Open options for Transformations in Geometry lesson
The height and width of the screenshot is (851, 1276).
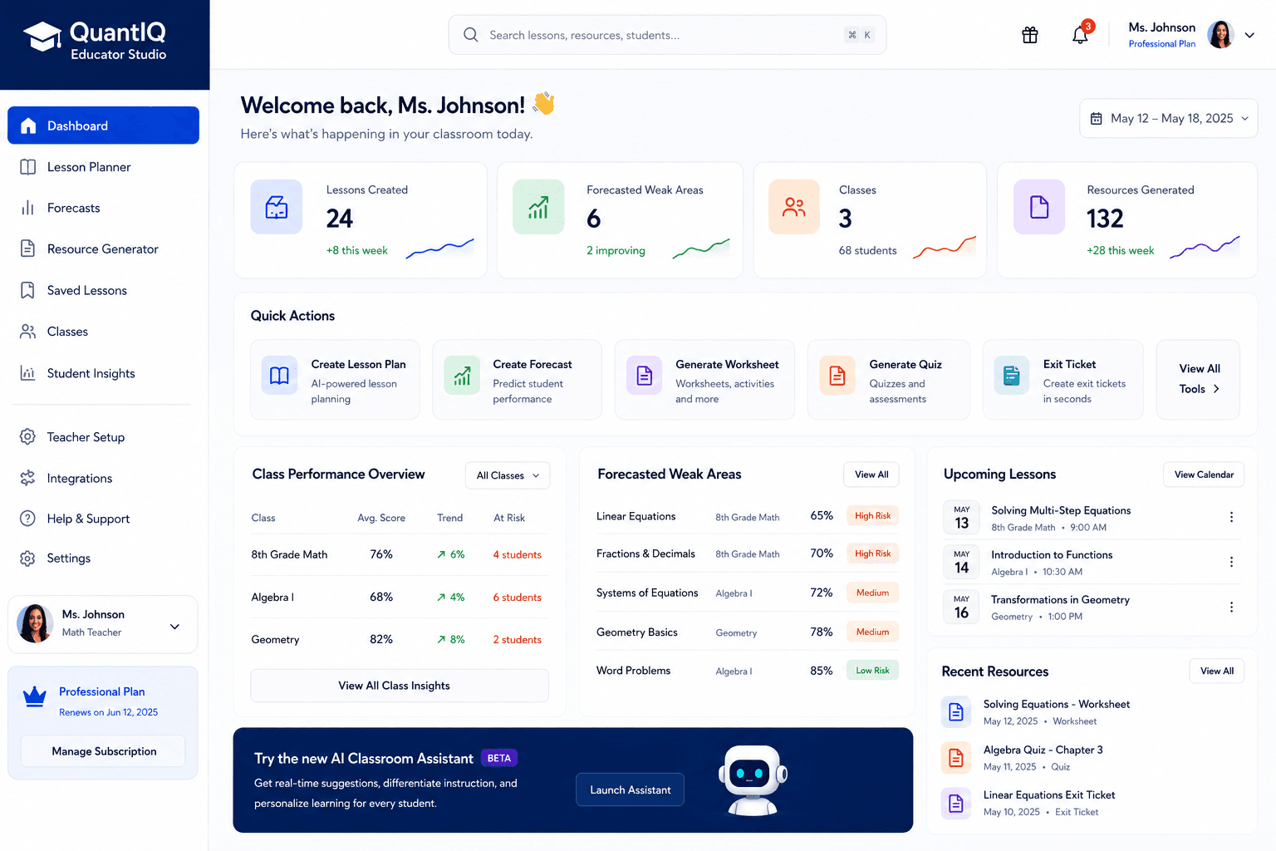[x=1231, y=607]
